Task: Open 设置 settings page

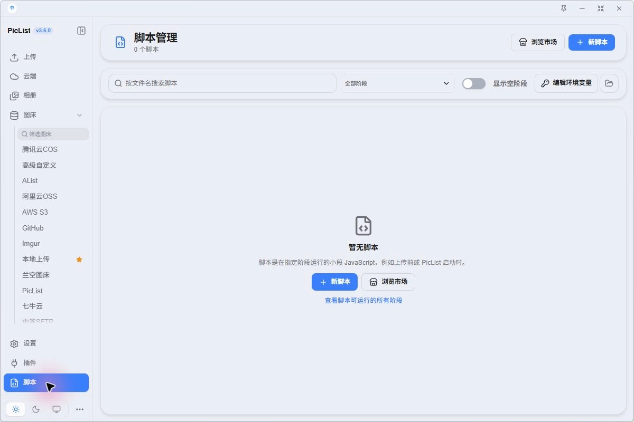Action: pos(46,343)
